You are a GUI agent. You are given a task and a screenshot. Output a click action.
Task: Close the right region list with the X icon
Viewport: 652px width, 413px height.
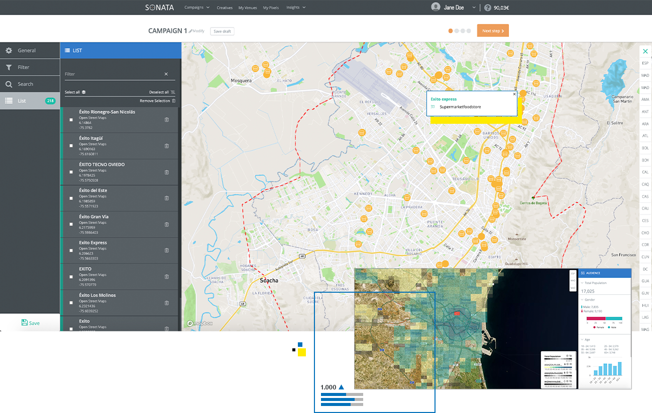point(645,51)
